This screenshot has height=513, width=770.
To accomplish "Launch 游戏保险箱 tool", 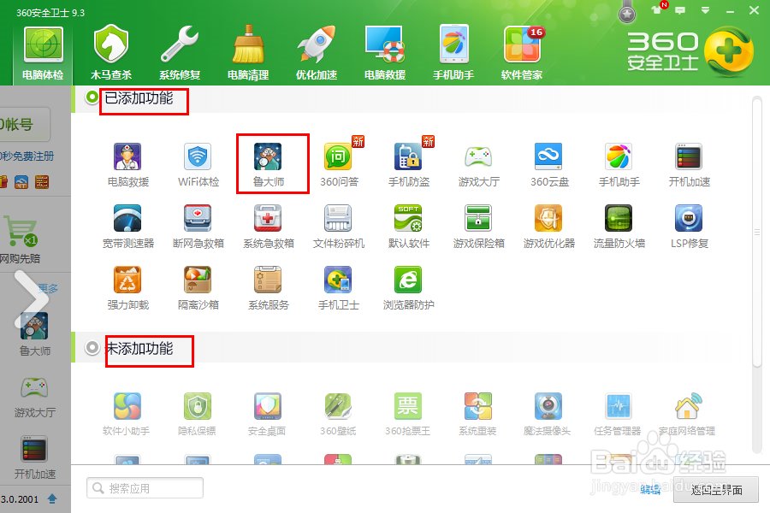I will coord(479,227).
